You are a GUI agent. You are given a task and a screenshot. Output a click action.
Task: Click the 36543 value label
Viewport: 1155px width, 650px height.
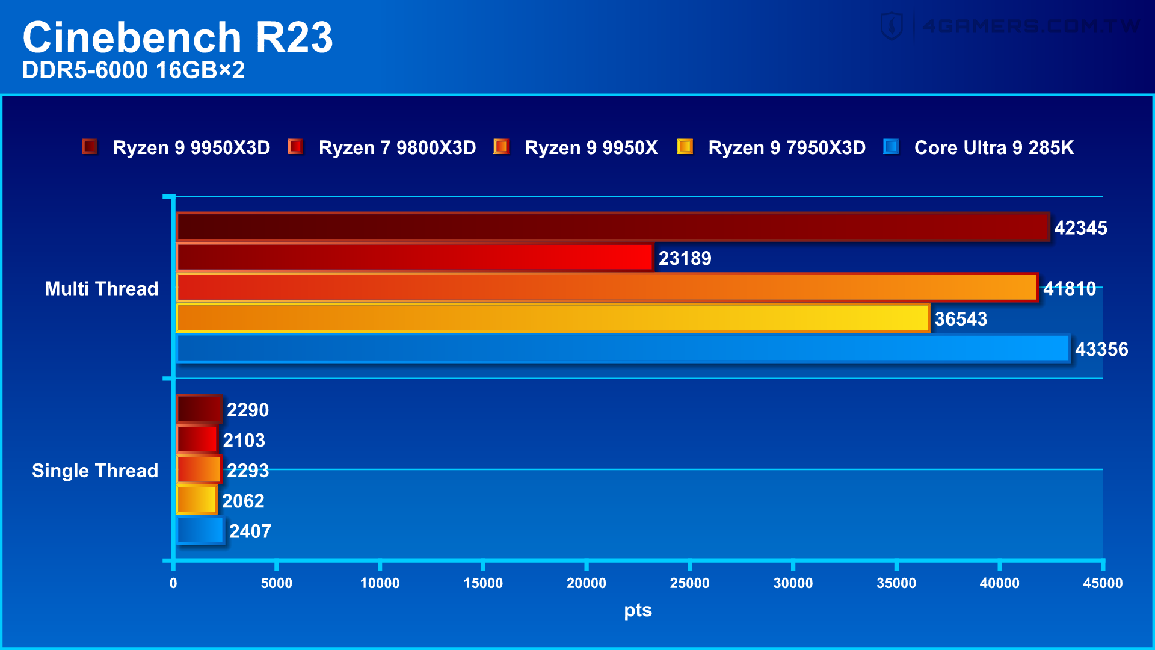coord(961,319)
